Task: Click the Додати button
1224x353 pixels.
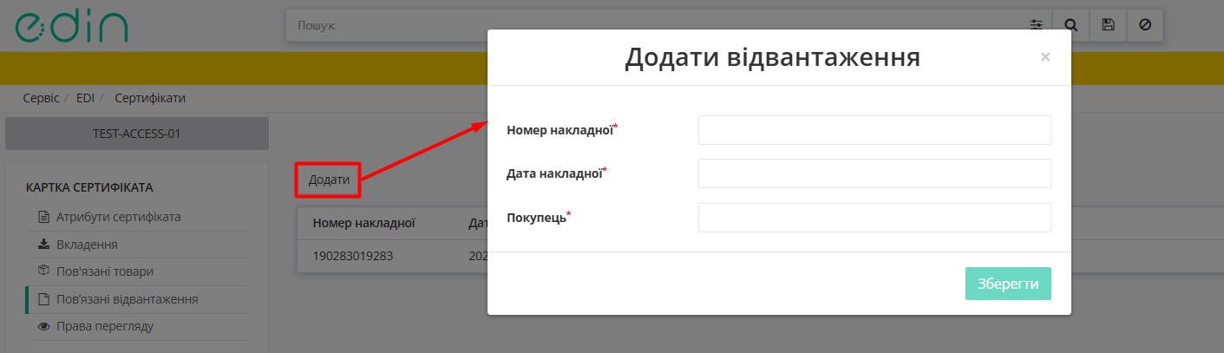Action: tap(329, 180)
